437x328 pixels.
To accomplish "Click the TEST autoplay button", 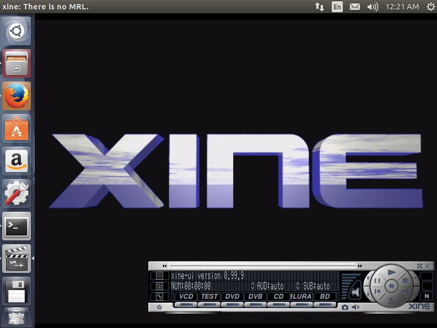I will (x=209, y=296).
